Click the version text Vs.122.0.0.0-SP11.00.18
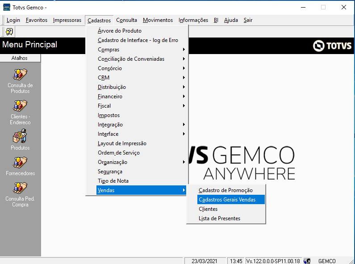Viewport: 355px width, 264px height. pos(273,261)
